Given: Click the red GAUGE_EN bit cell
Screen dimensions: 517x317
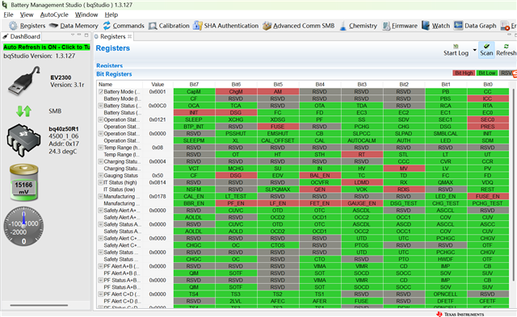Looking at the screenshot, I should coord(362,203).
